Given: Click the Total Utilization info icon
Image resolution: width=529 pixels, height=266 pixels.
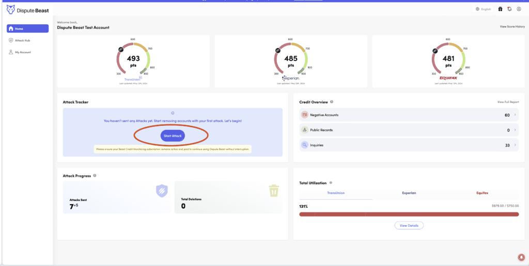Looking at the screenshot, I should 331,182.
